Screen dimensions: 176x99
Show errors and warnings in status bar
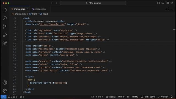pyautogui.click(x=12, y=97)
